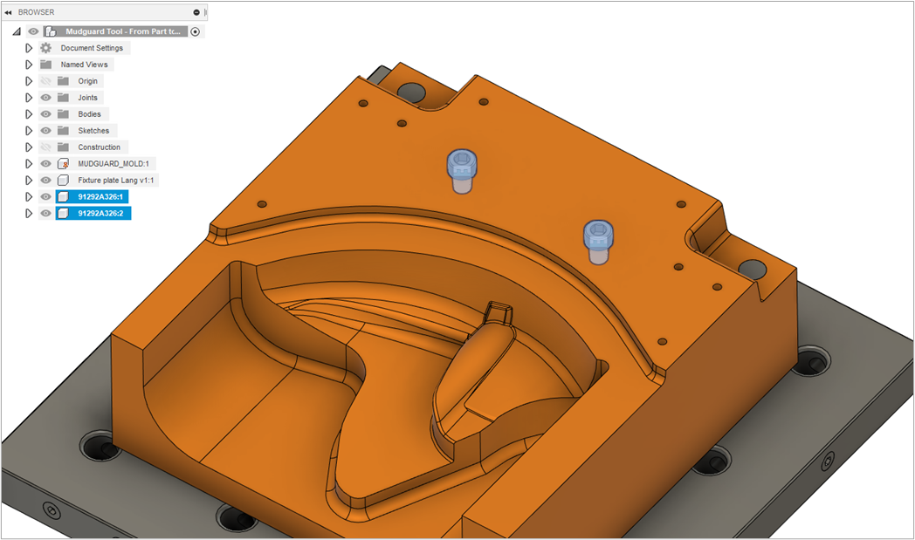Show the hidden Origin folder
This screenshot has height=540, width=915.
click(x=45, y=81)
